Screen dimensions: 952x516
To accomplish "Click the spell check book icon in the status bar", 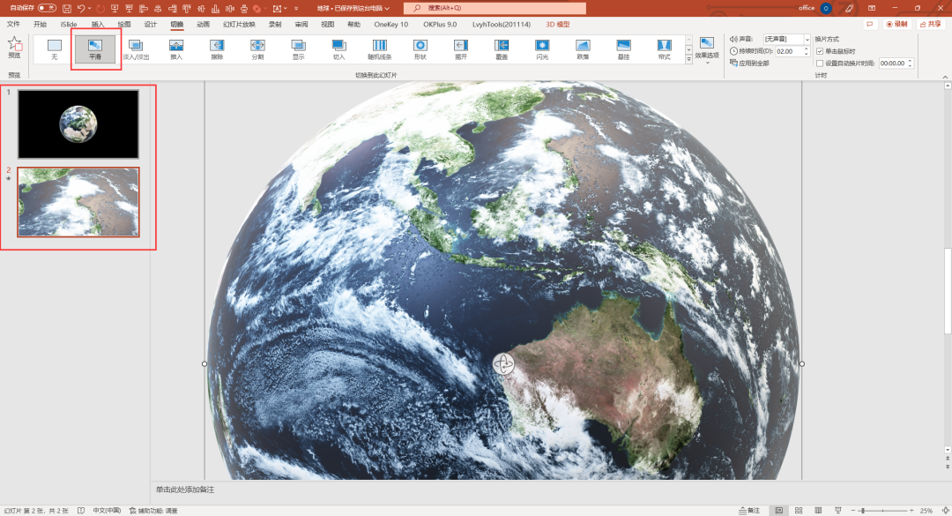I will point(81,511).
